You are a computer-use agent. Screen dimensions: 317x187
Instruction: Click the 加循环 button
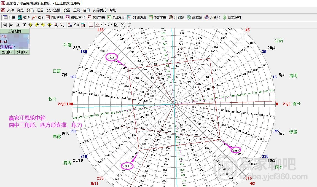click(7, 52)
